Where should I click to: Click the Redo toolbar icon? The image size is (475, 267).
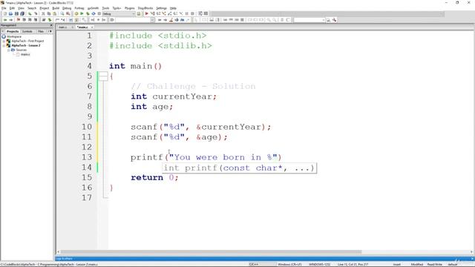point(36,13)
